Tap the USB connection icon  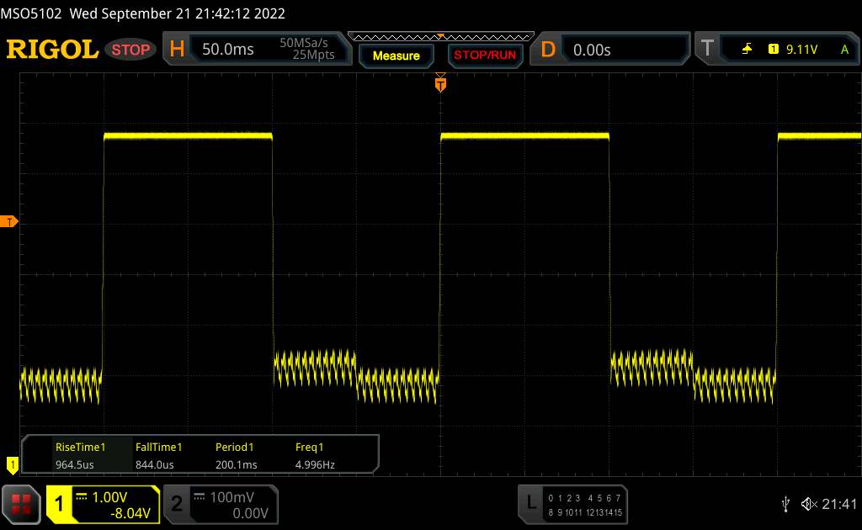(x=785, y=504)
